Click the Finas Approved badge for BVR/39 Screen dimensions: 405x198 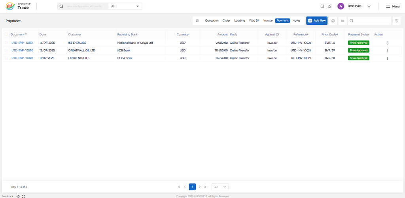click(x=358, y=50)
